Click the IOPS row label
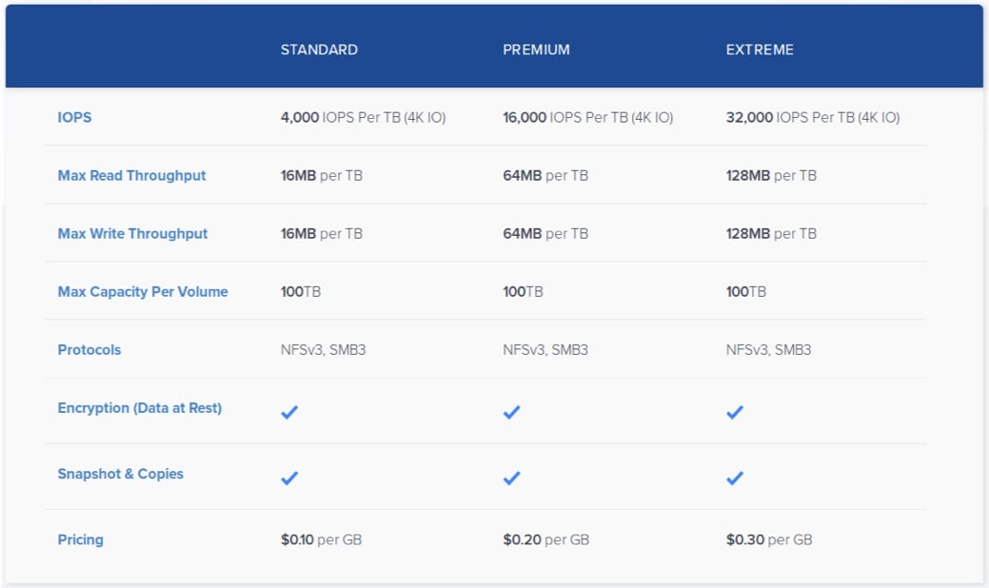This screenshot has height=588, width=989. coord(74,117)
